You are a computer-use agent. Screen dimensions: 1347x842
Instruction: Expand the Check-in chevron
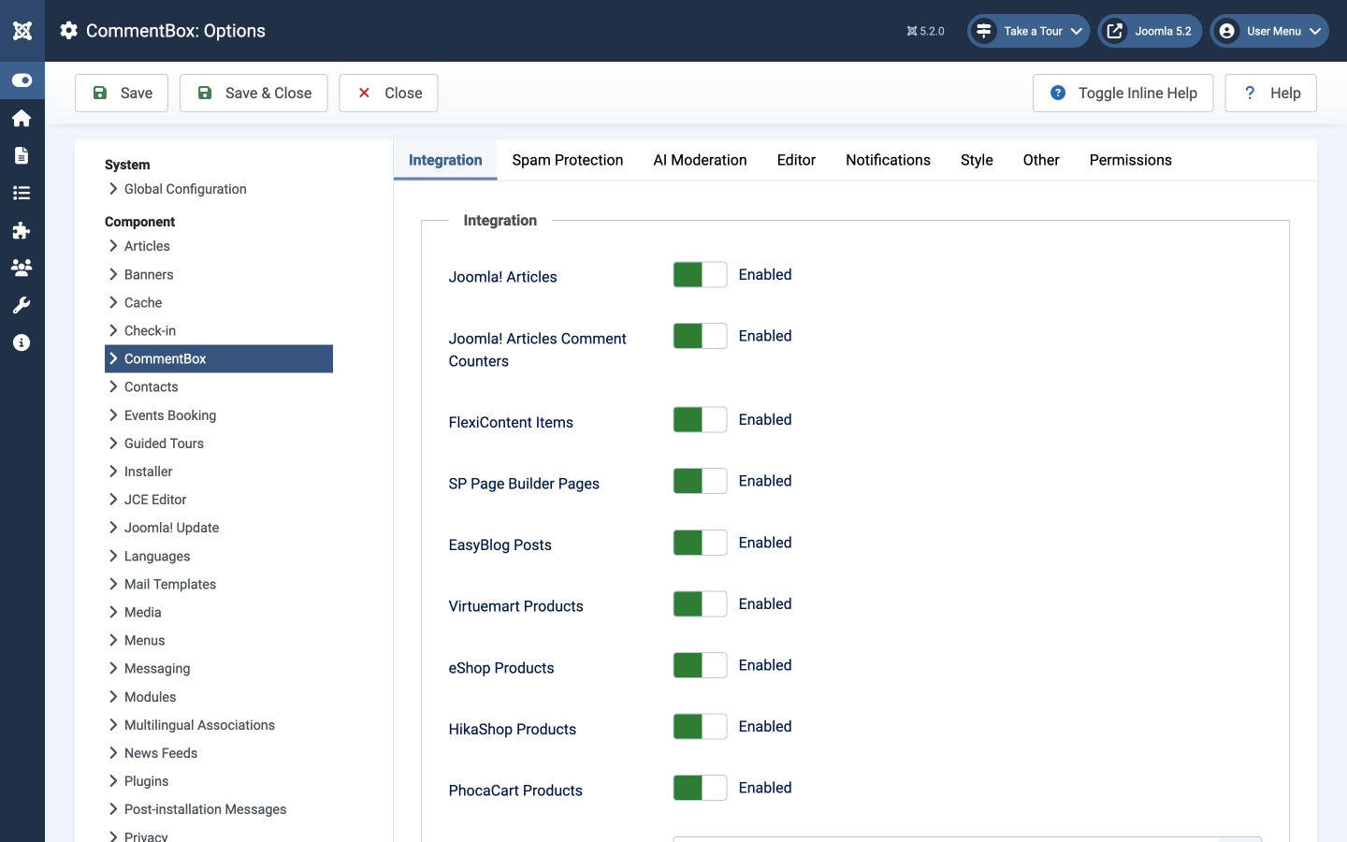click(113, 330)
